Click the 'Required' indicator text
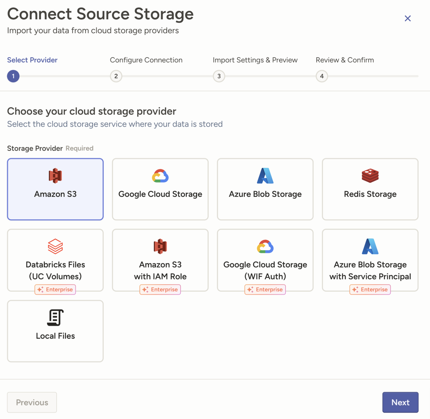Viewport: 430px width, 419px height. click(80, 148)
